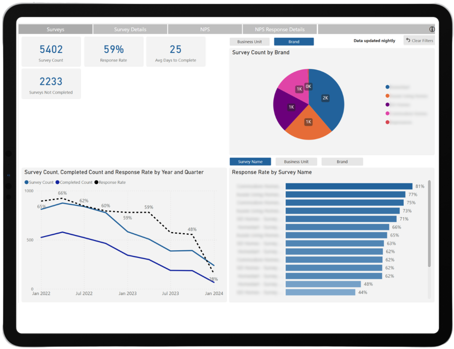Image resolution: width=454 pixels, height=349 pixels.
Task: Open the NPS tab
Action: (205, 29)
